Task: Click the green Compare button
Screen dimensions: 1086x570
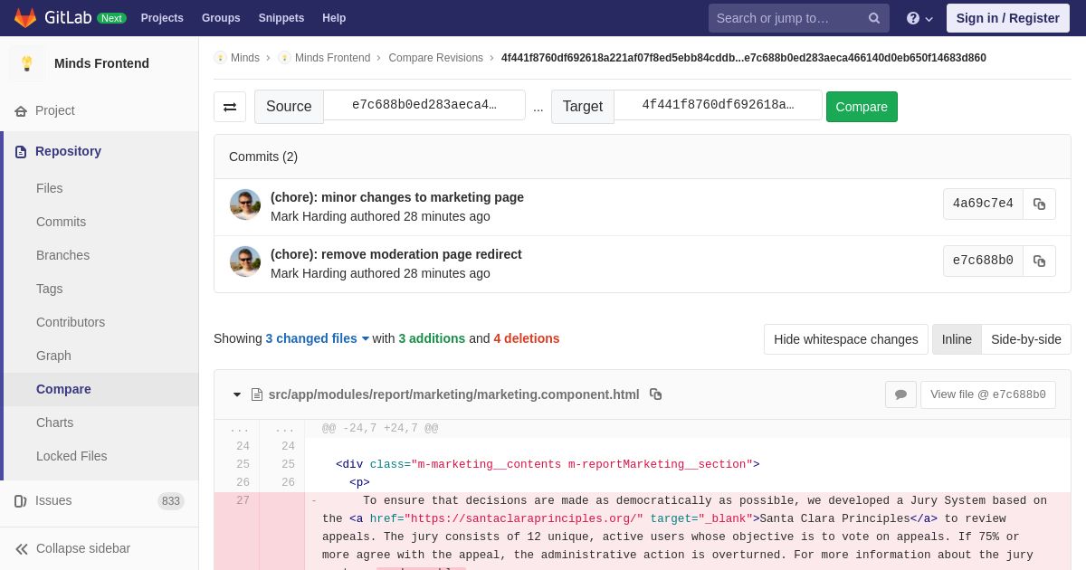Action: (861, 107)
